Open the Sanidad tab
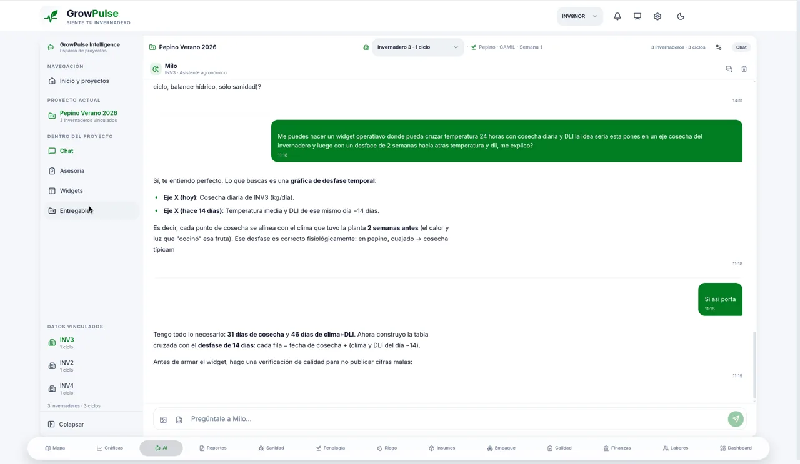This screenshot has height=464, width=800. 271,448
